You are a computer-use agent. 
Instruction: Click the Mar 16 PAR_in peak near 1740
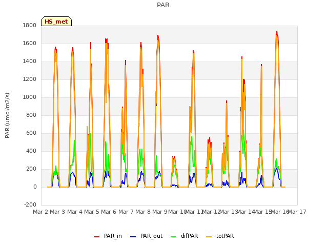coord(277,31)
